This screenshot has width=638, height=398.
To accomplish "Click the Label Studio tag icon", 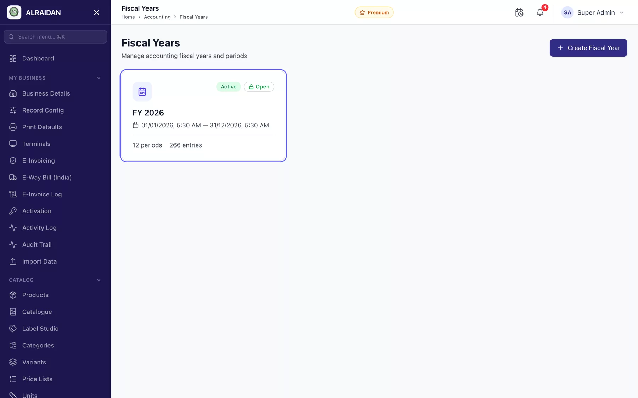I will [13, 329].
